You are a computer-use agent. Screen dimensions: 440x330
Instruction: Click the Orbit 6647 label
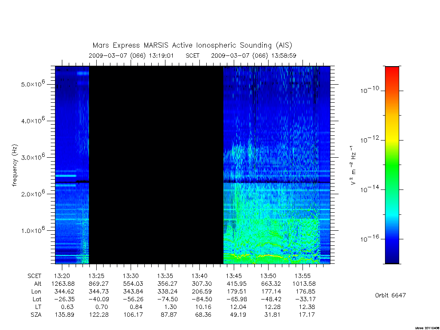pyautogui.click(x=390, y=295)
